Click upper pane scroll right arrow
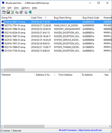This screenshot has width=112, height=133. tap(110, 70)
